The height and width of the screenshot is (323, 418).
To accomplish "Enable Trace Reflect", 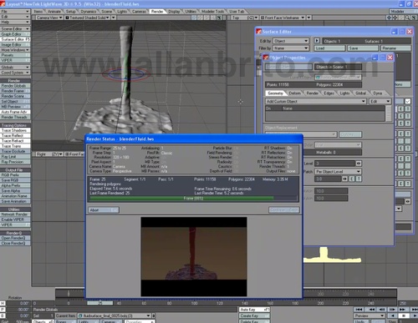I will (x=15, y=135).
